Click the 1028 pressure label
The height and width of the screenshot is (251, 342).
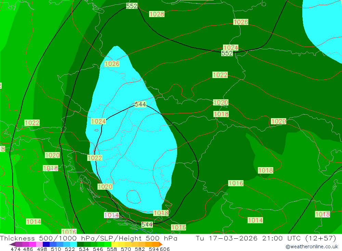click(x=157, y=14)
